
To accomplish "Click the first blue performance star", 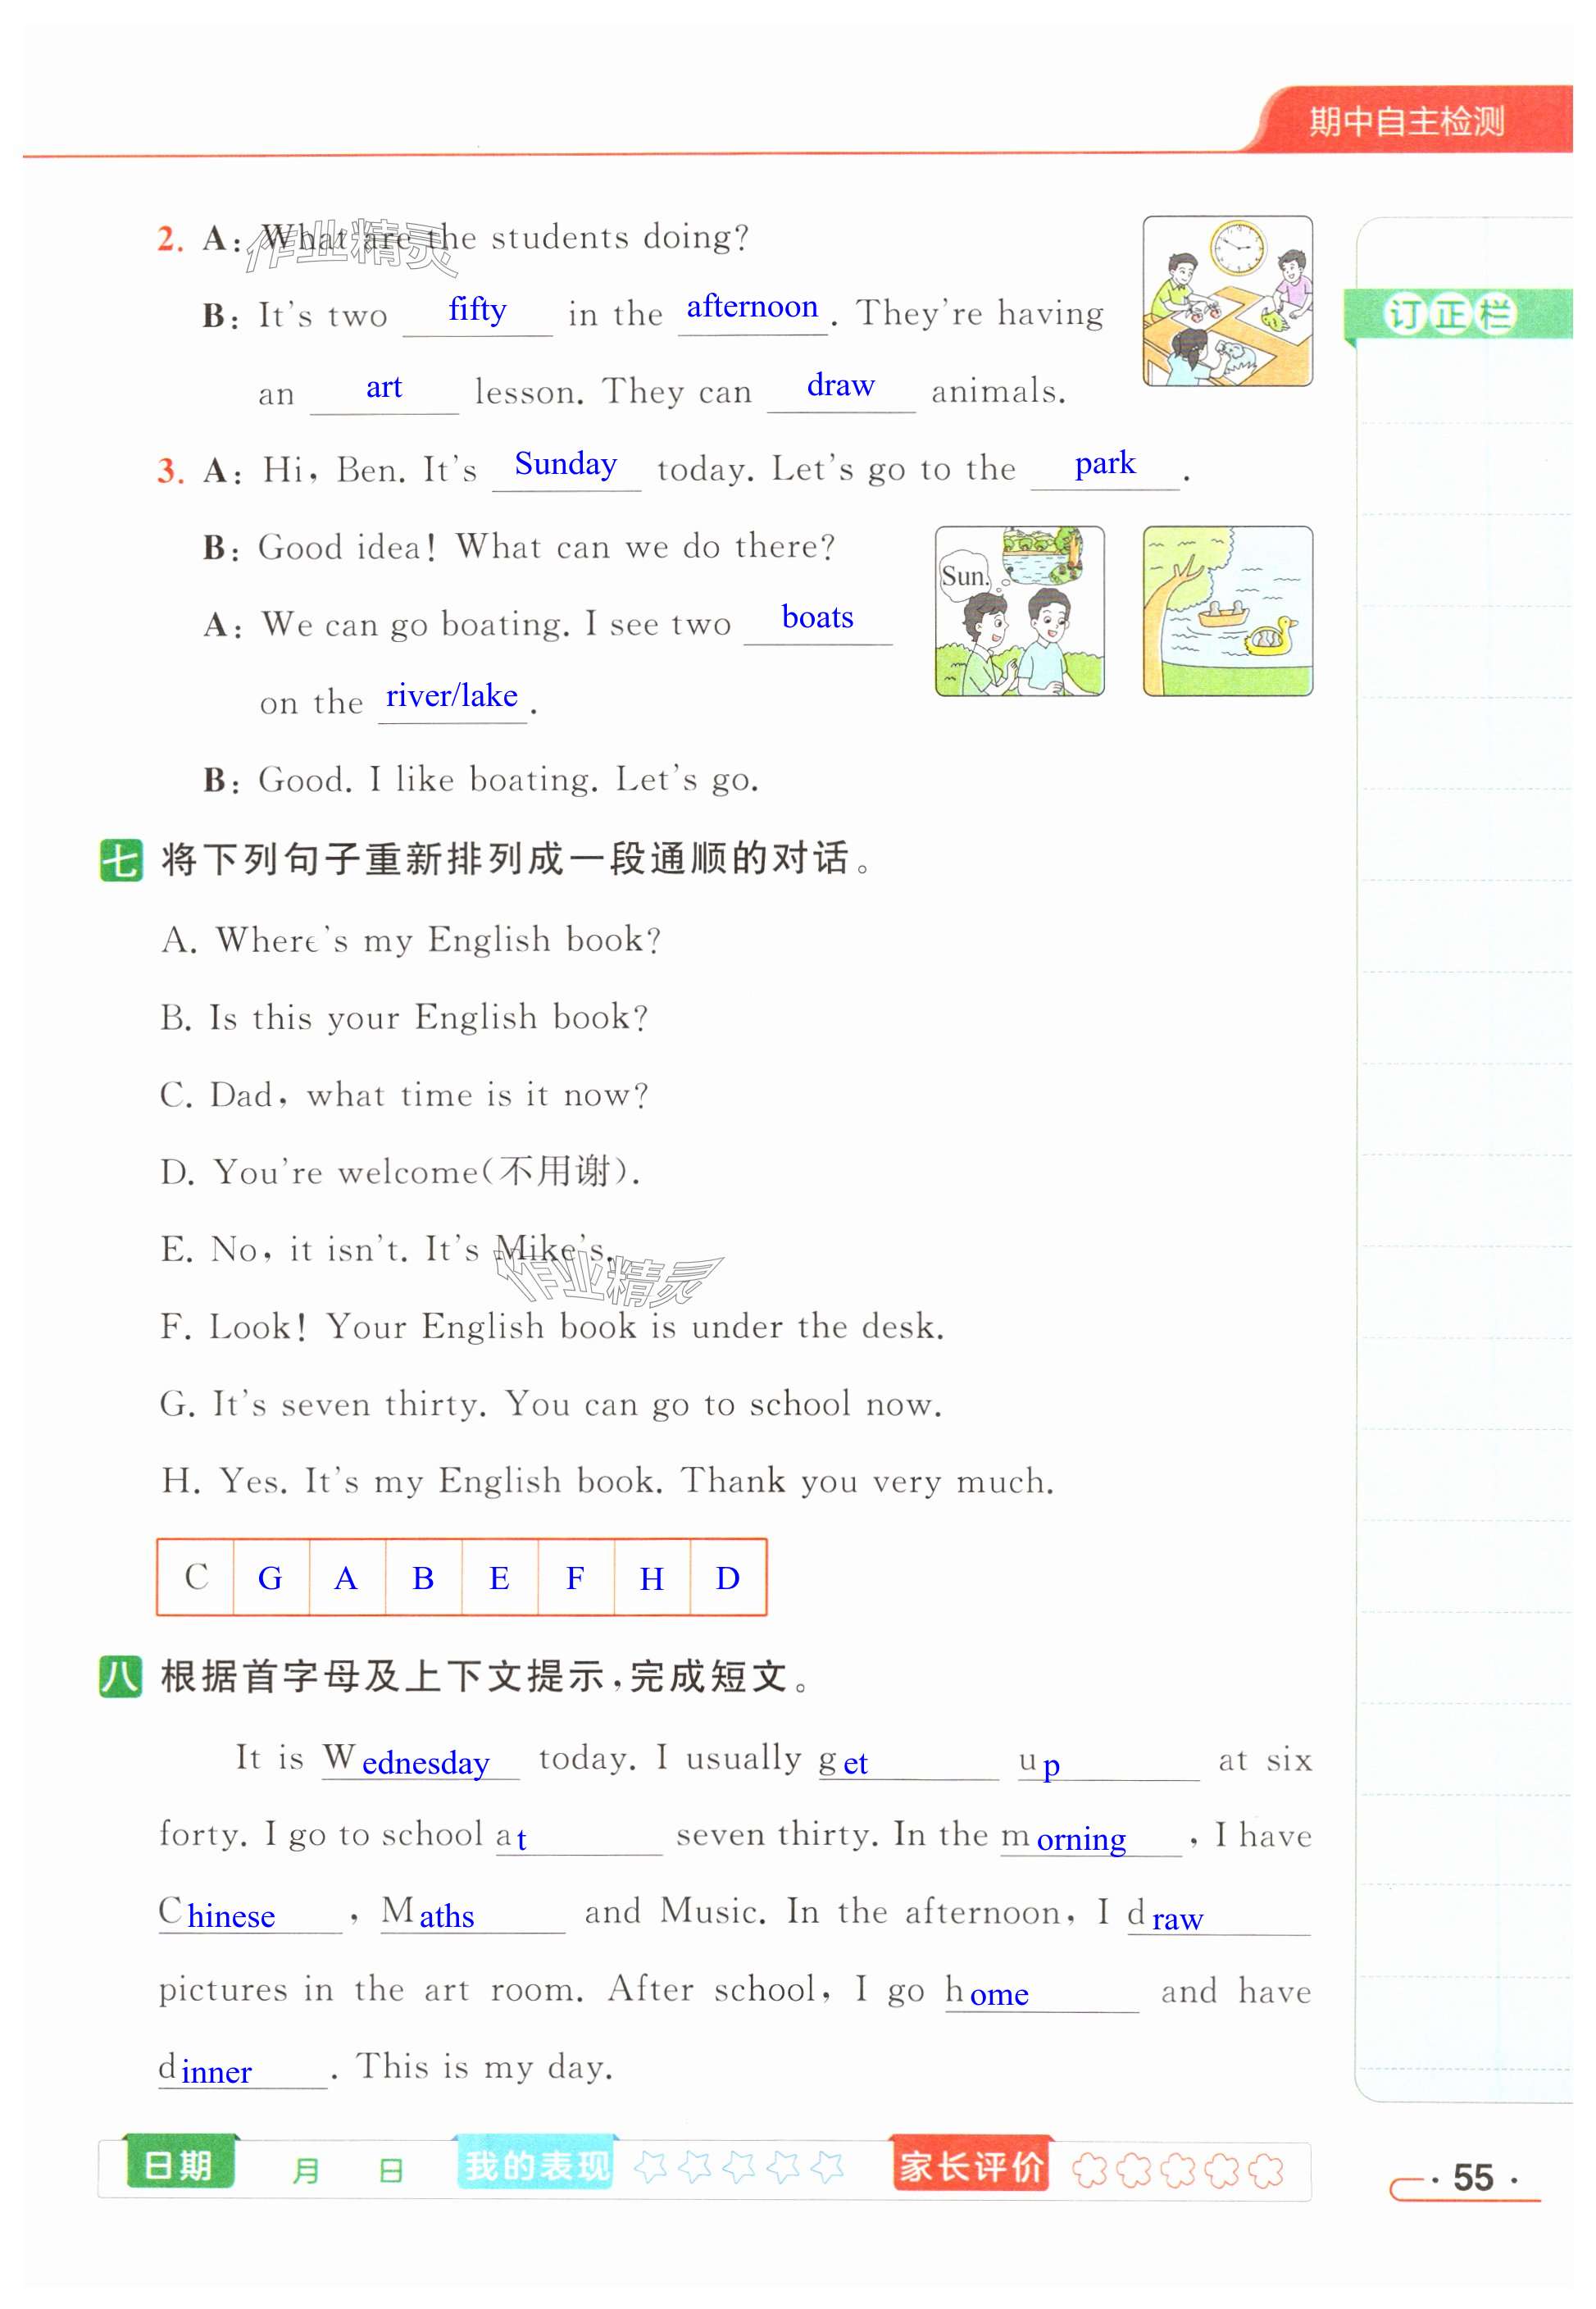I will click(651, 2166).
